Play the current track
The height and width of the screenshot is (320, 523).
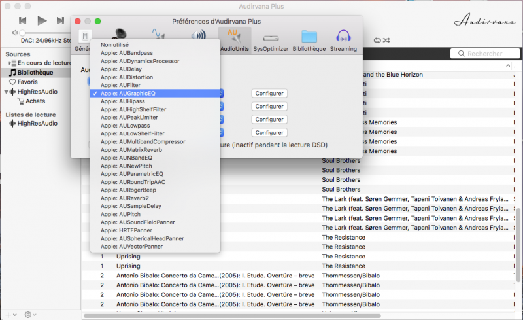click(x=42, y=21)
